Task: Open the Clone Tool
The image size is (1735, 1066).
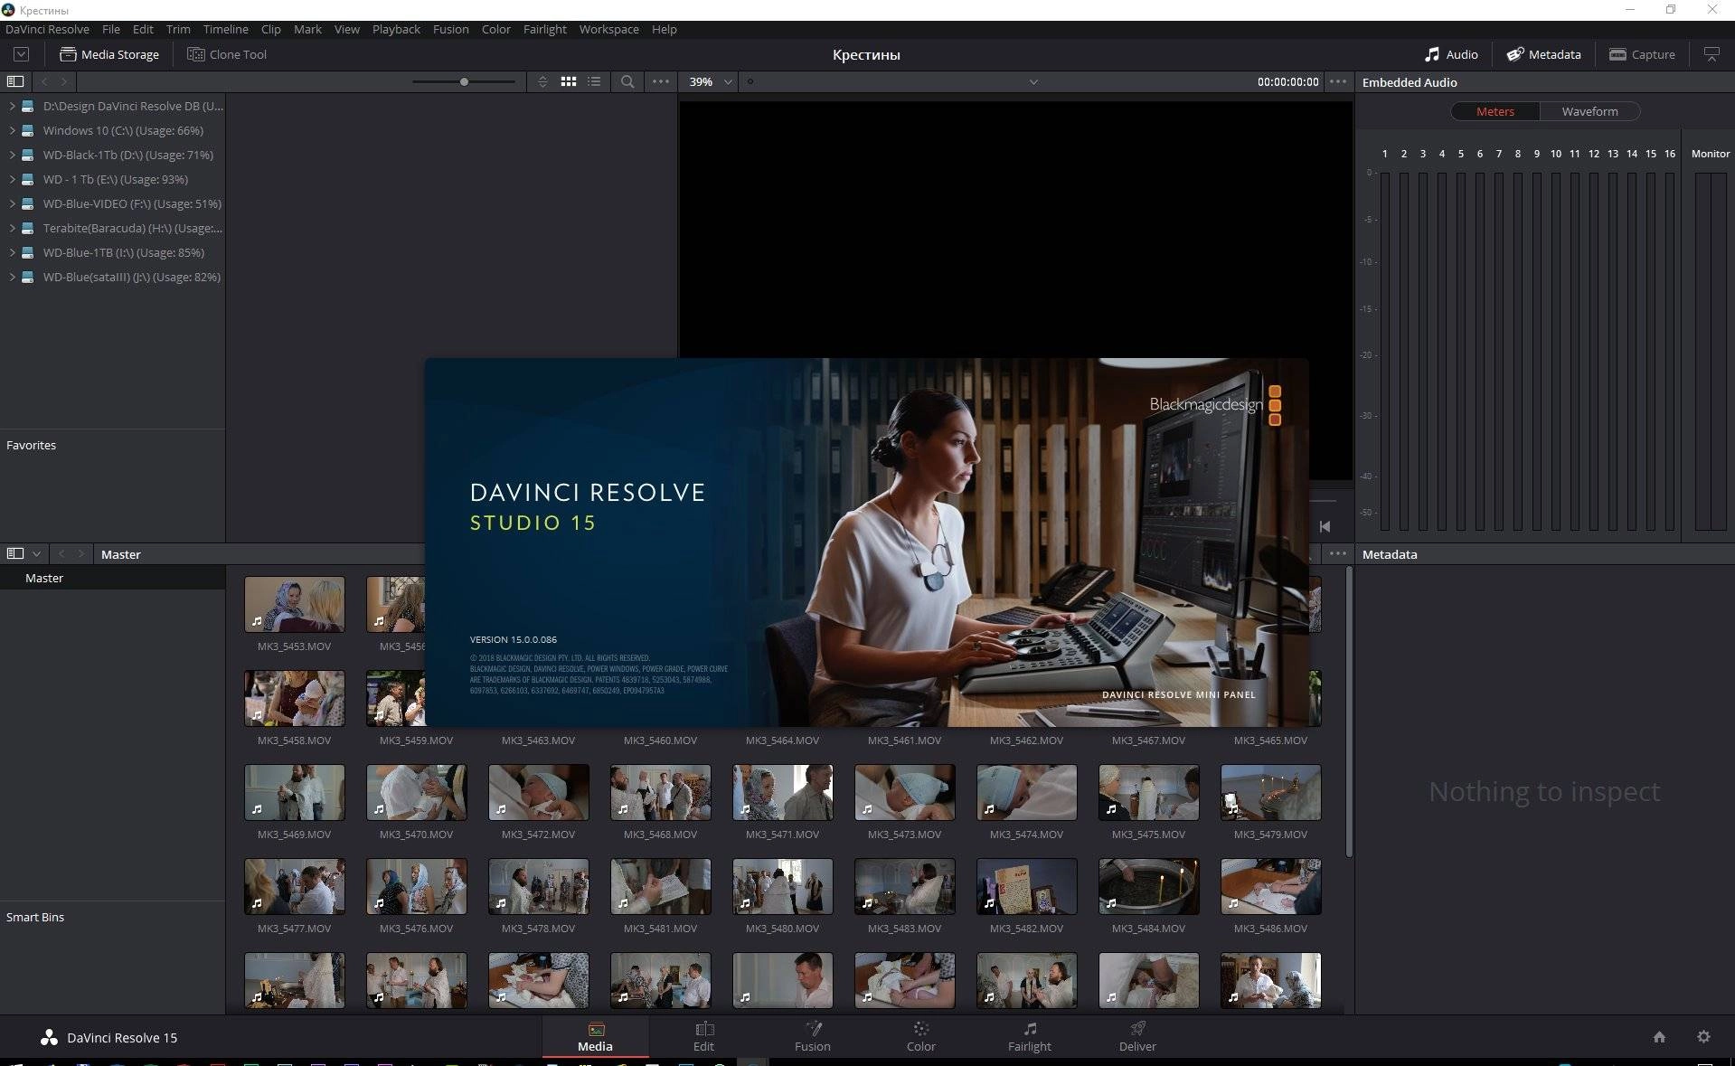Action: tap(227, 54)
